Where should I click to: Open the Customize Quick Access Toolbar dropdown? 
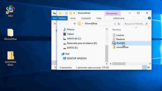coord(74,13)
